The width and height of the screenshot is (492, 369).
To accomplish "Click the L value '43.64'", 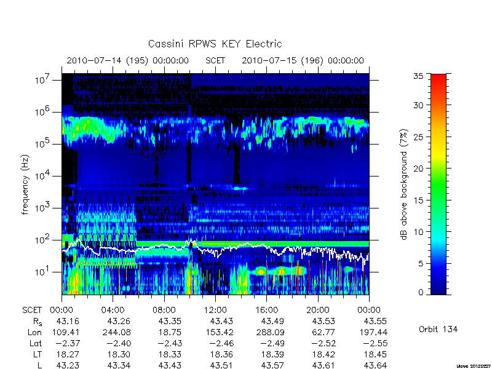I will pyautogui.click(x=375, y=365).
